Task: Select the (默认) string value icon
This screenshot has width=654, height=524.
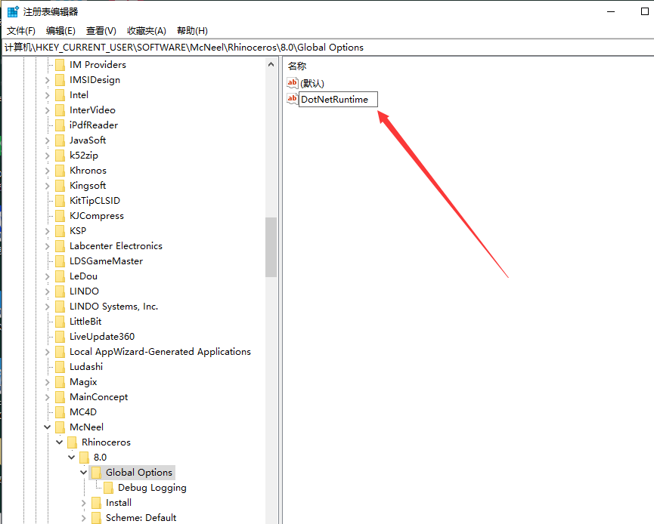Action: tap(293, 83)
